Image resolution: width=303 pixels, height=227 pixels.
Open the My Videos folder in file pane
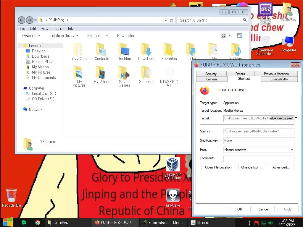coord(102,74)
